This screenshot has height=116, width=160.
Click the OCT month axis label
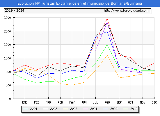point(131,102)
